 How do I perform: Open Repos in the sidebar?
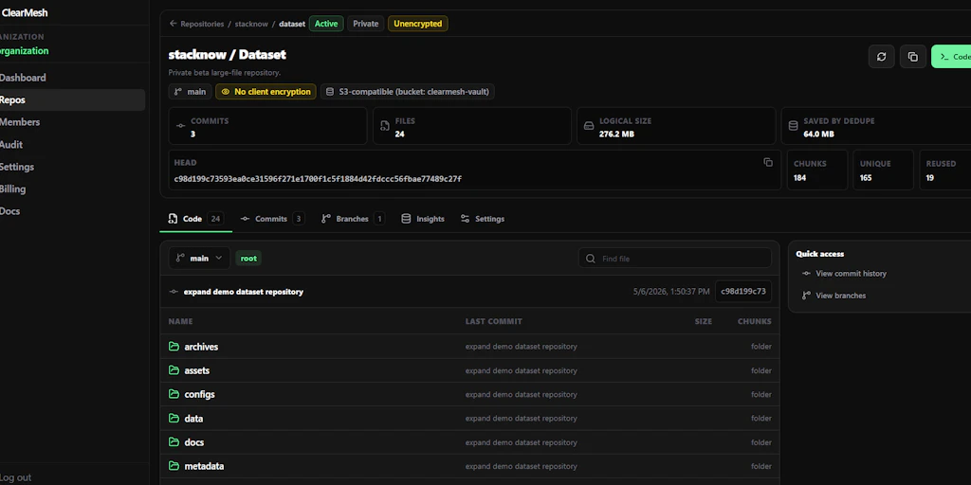[71, 100]
